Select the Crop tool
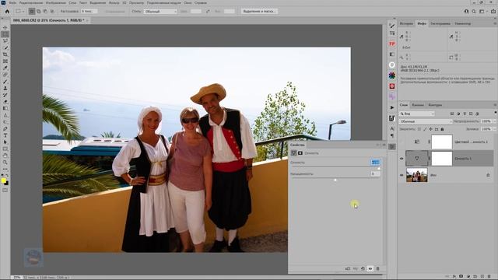Screen dimensions: 498x280 pyautogui.click(x=5, y=54)
